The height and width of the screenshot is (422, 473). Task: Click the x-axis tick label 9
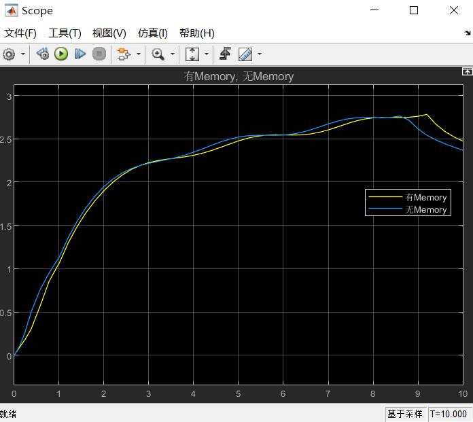(x=417, y=394)
